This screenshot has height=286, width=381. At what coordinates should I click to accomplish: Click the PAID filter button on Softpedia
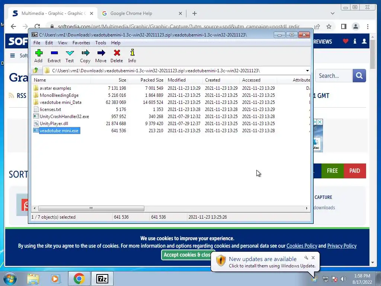pos(355,171)
